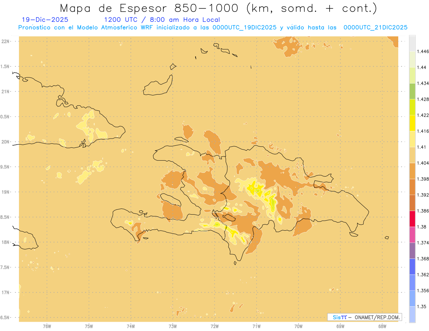Select the latitude label '18N'
Image resolution: width=429 pixels, height=331 pixels.
5,242
